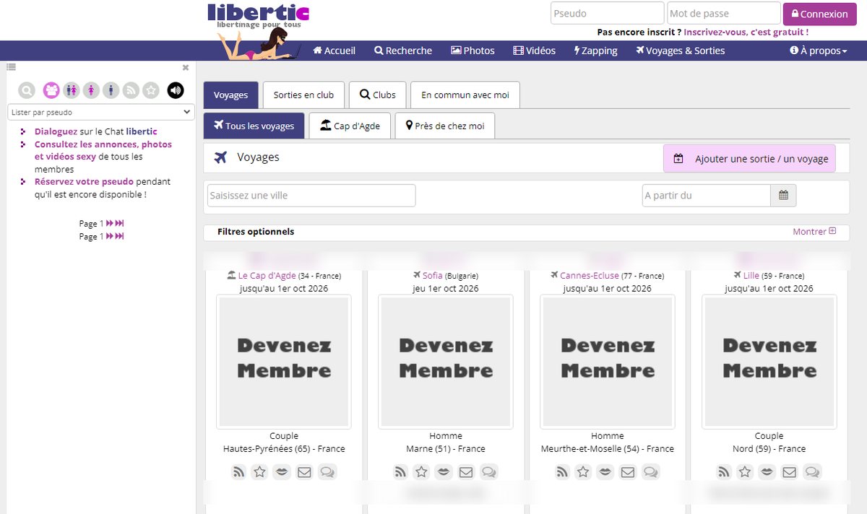Click the 'Le Cap d'Agde' destination link
Viewport: 867px width, 514px height.
click(267, 276)
